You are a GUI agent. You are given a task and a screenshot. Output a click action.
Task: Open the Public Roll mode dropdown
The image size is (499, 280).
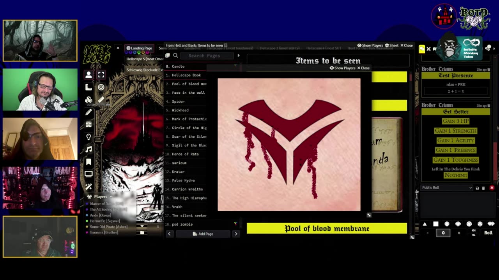pos(447,188)
